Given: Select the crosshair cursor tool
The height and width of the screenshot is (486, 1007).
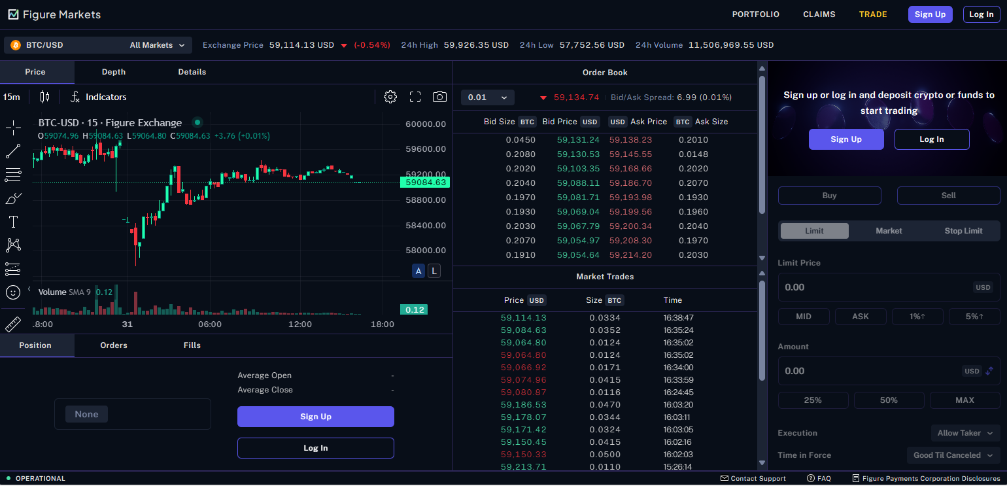Looking at the screenshot, I should [x=13, y=128].
